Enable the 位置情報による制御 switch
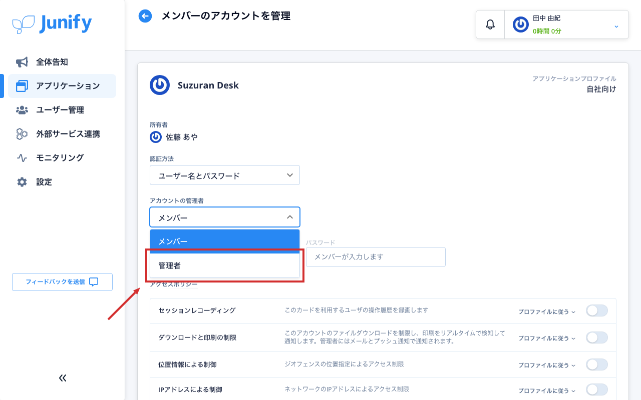Screen dimensions: 641x400 click(597, 364)
